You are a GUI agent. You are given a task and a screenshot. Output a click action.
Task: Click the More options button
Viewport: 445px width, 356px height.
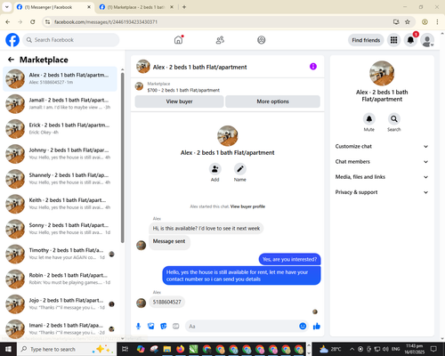(272, 101)
